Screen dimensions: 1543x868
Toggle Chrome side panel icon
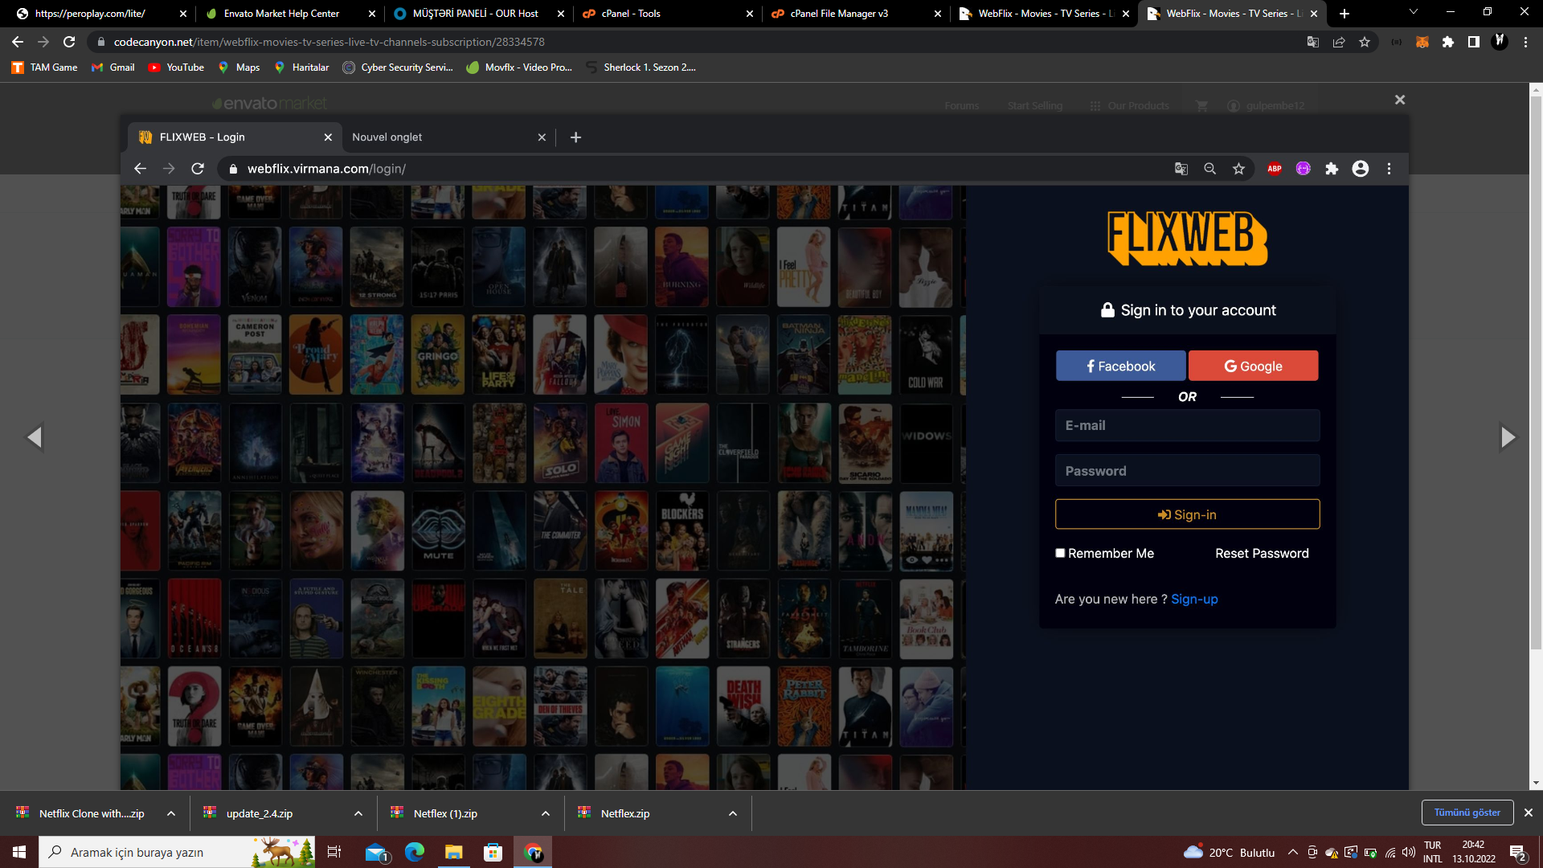tap(1474, 42)
